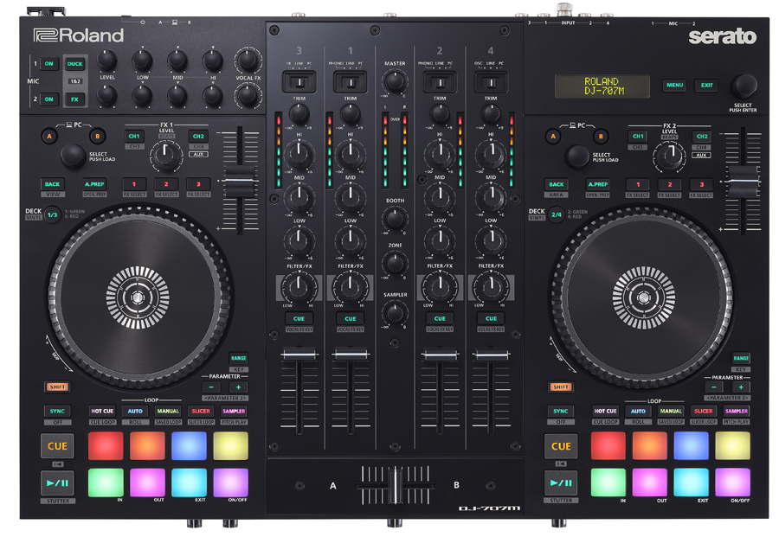This screenshot has height=537, width=779.
Task: Toggle CH1 assign in the FX 1 section
Action: 134,136
